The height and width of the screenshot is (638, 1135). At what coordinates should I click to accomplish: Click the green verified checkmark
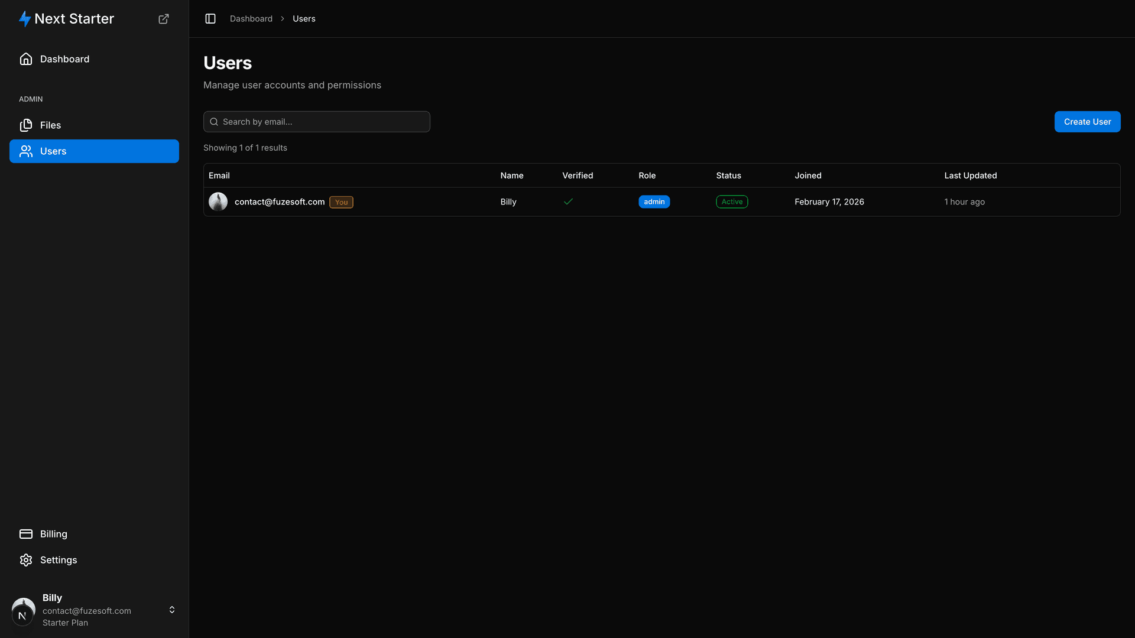tap(568, 202)
